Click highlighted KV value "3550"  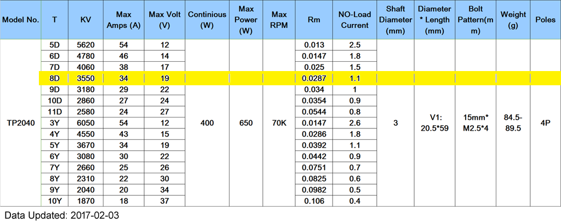click(x=85, y=78)
